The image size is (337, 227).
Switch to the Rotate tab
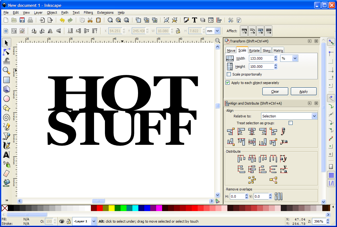pos(254,51)
